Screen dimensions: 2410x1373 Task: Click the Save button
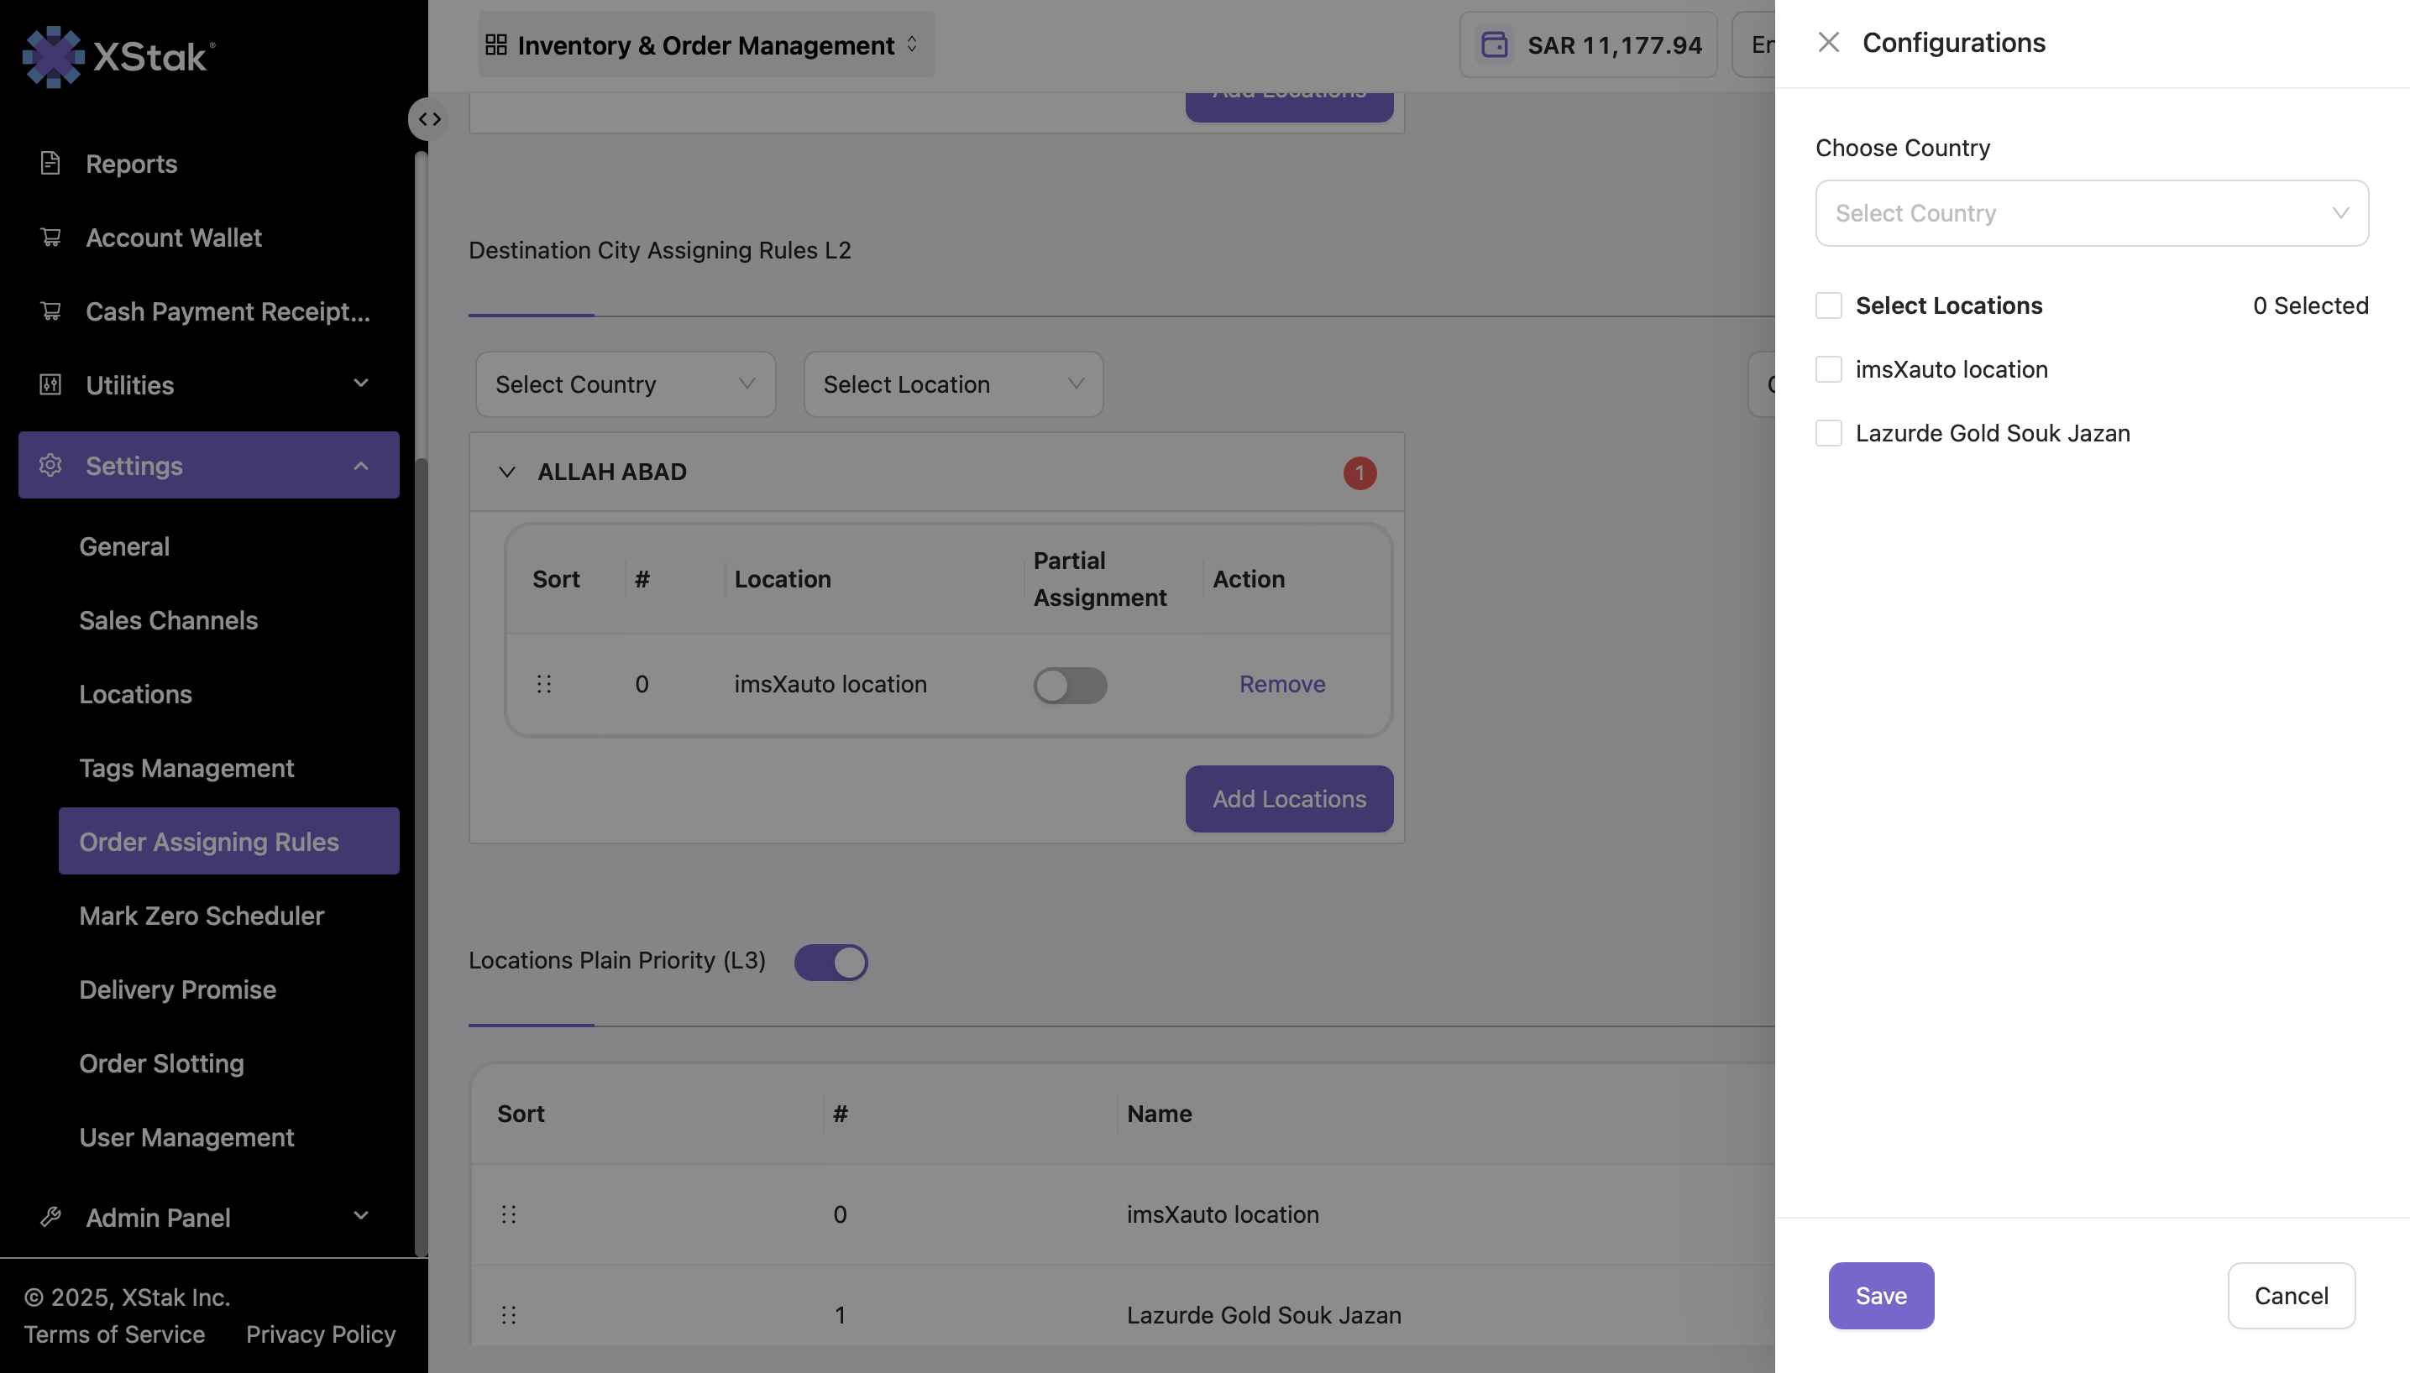click(x=1880, y=1295)
